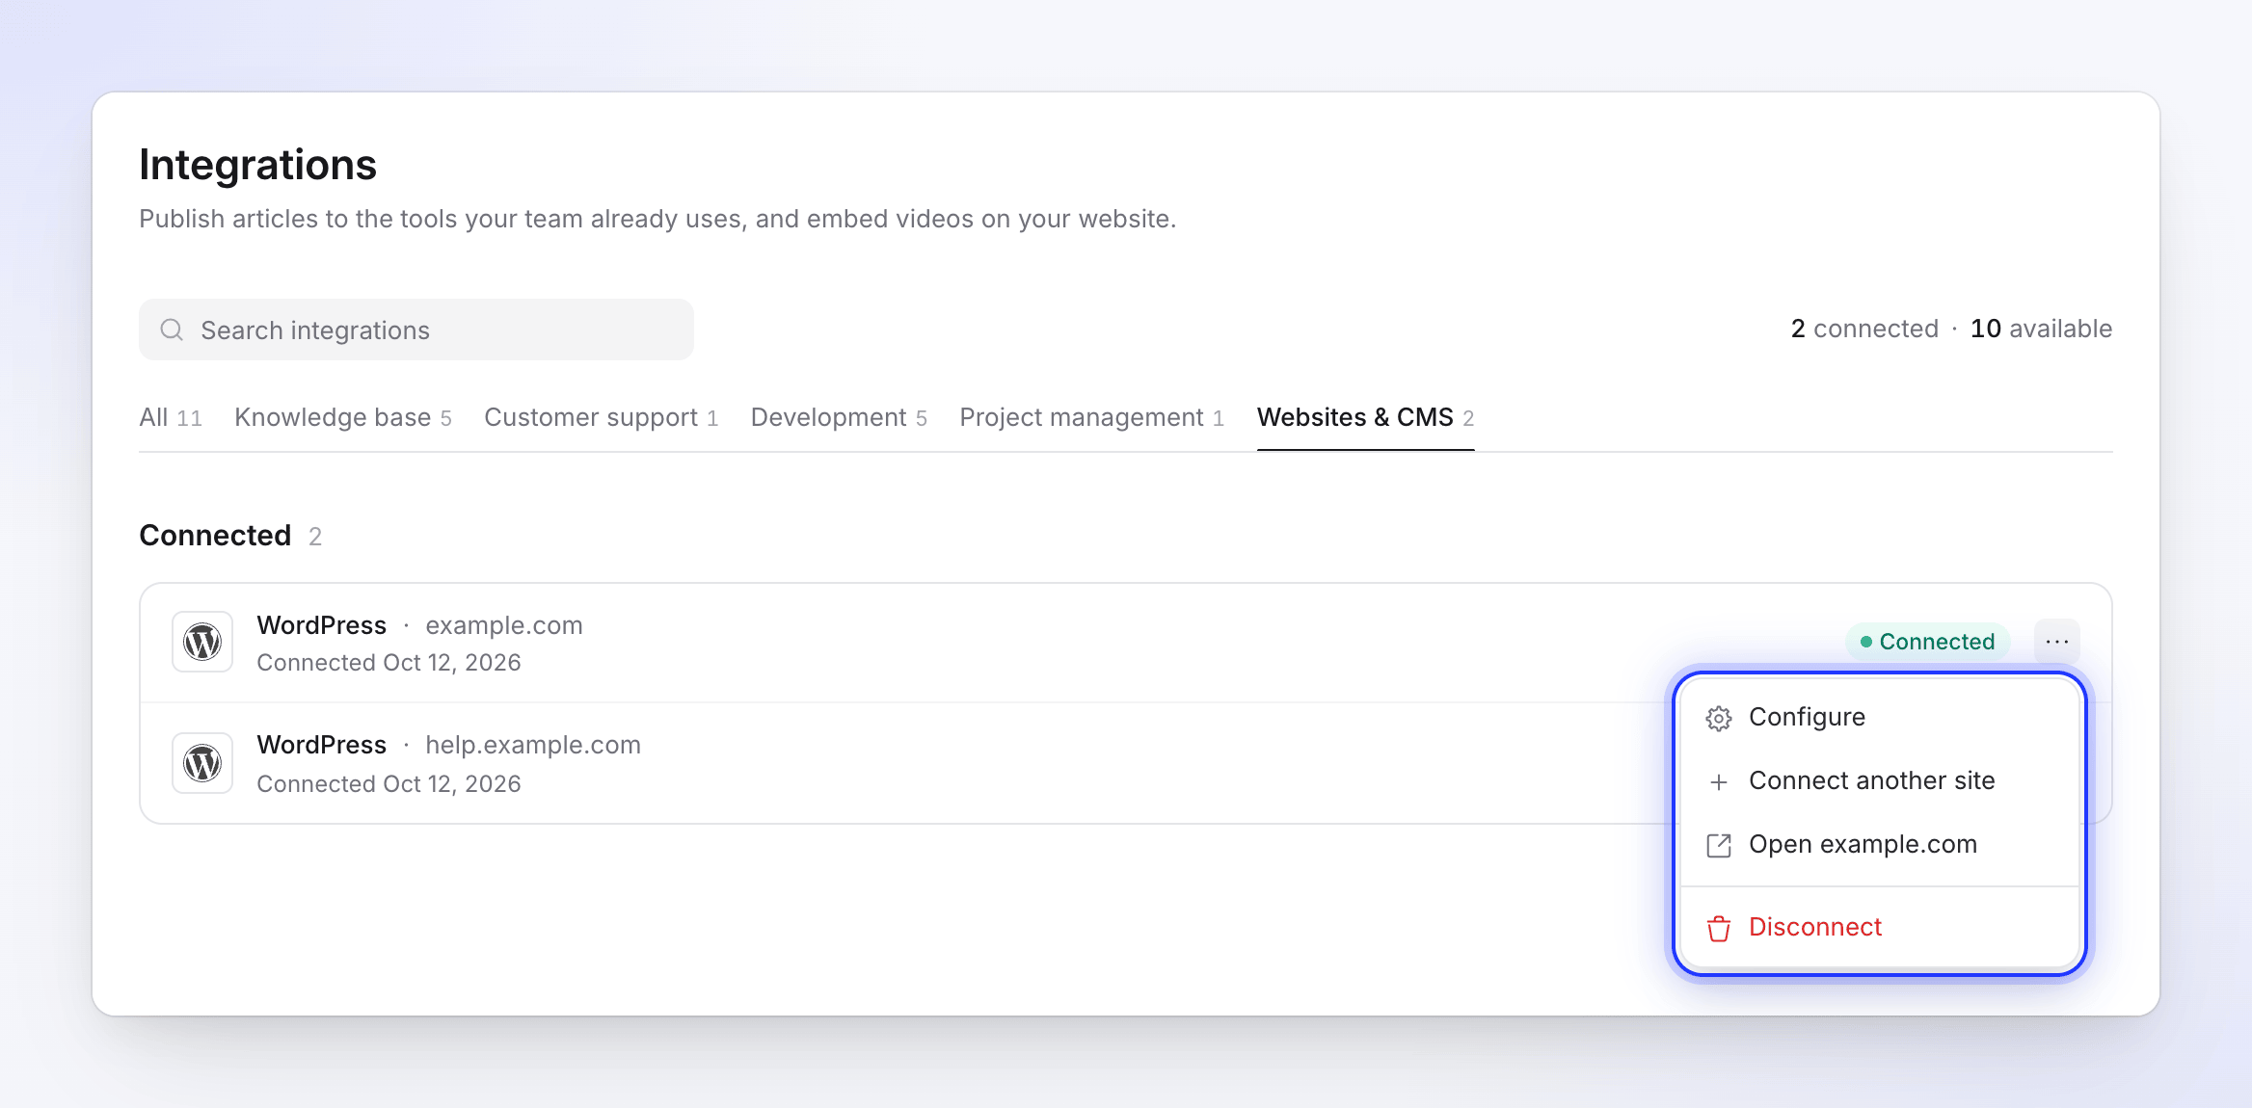
Task: Click the green Connected status badge
Action: (1928, 642)
